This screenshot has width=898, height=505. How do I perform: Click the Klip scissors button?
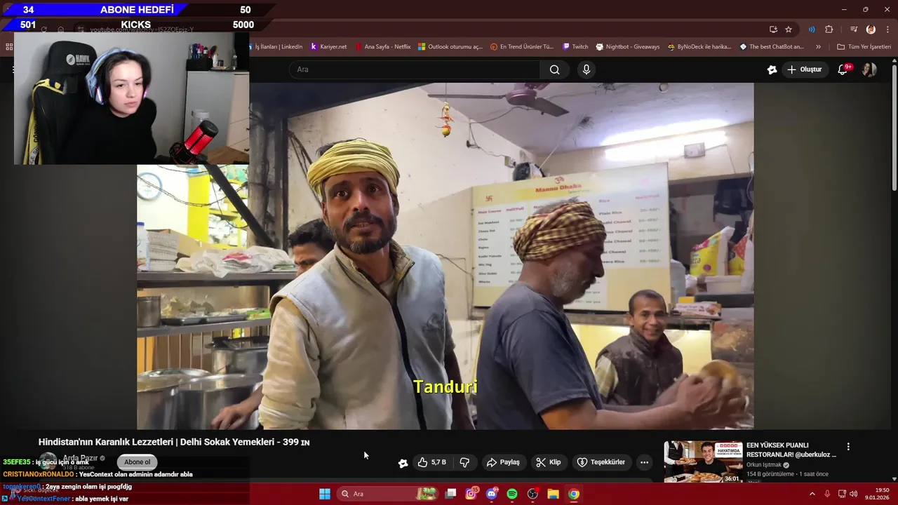coord(549,462)
